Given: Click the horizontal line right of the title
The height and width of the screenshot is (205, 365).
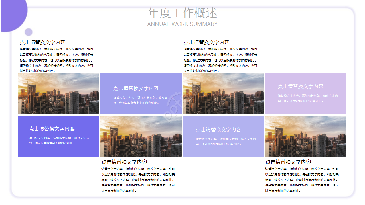Looking at the screenshot, I should pyautogui.click(x=290, y=17).
